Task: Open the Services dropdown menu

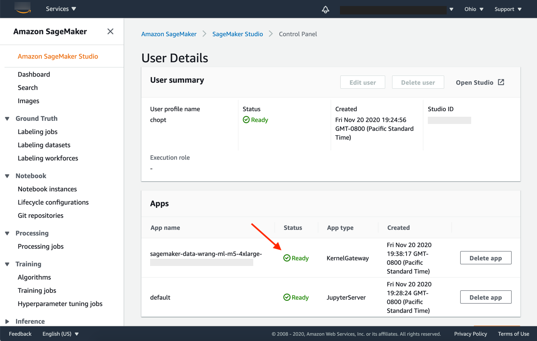Action: [x=61, y=9]
